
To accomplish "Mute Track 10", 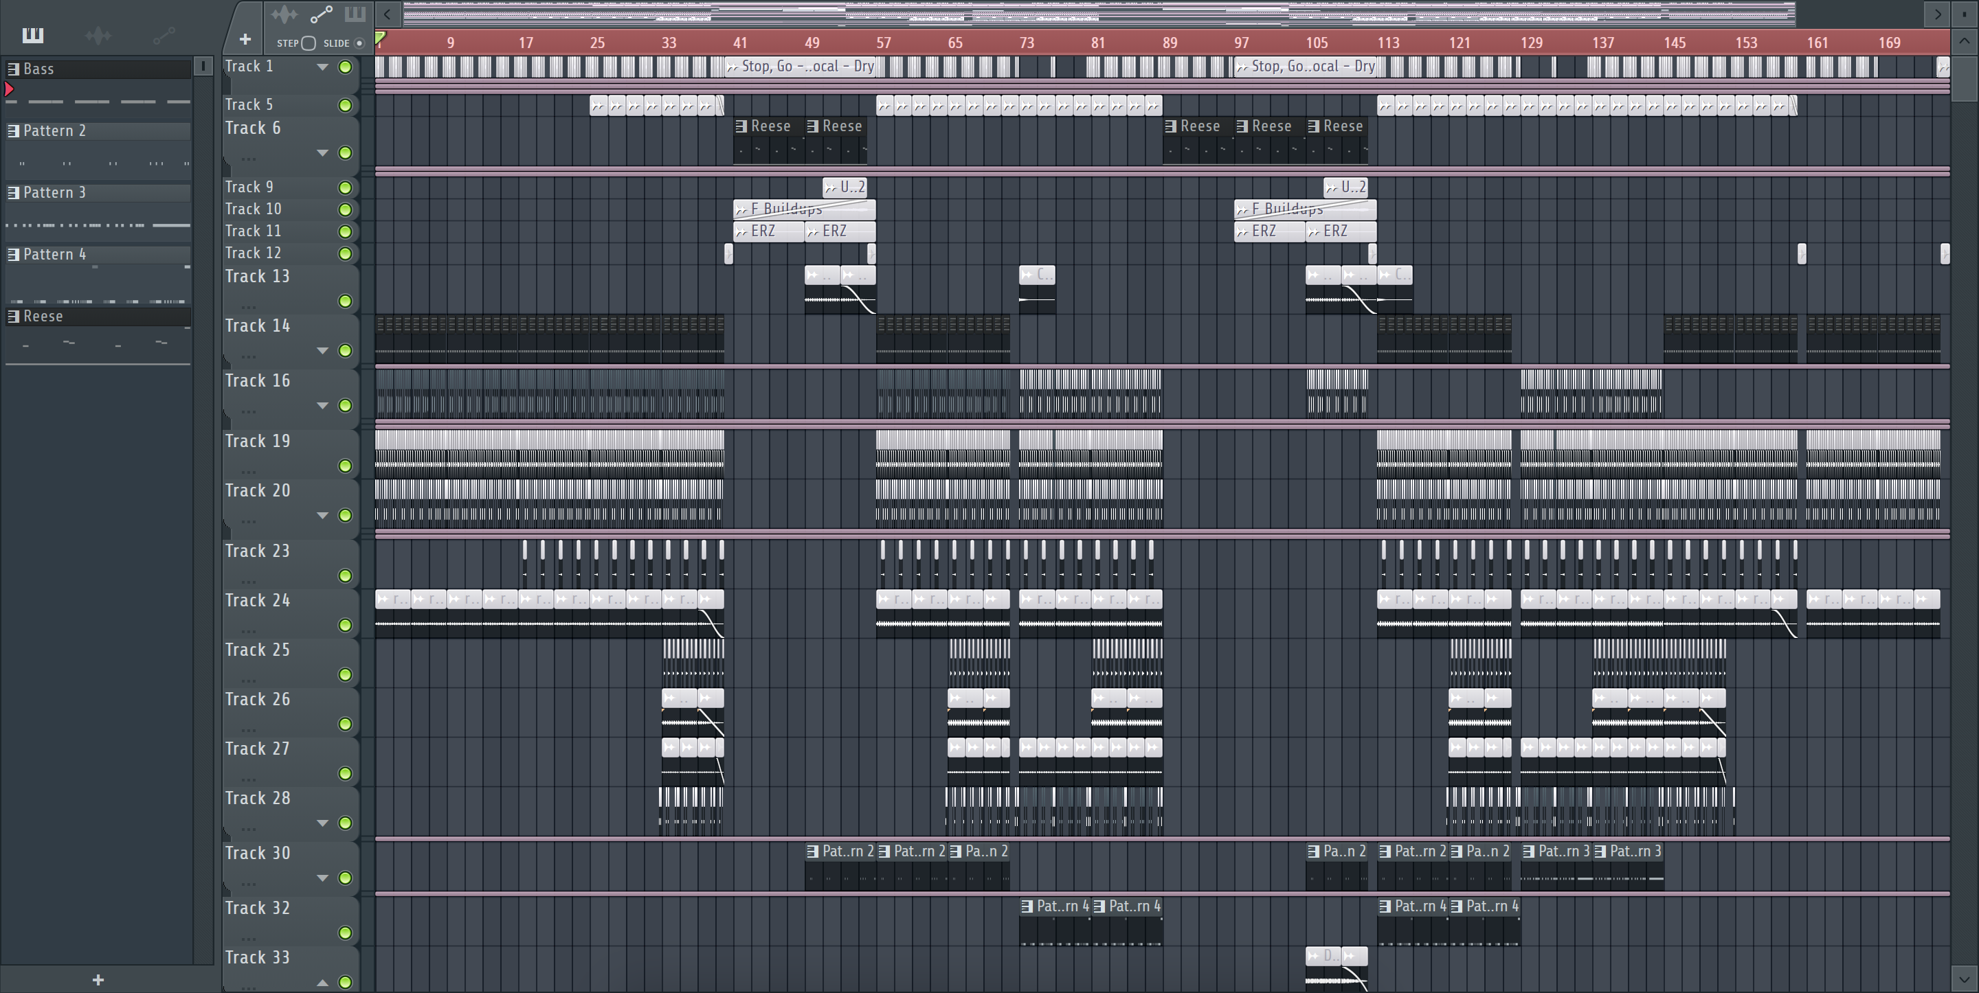I will (346, 209).
